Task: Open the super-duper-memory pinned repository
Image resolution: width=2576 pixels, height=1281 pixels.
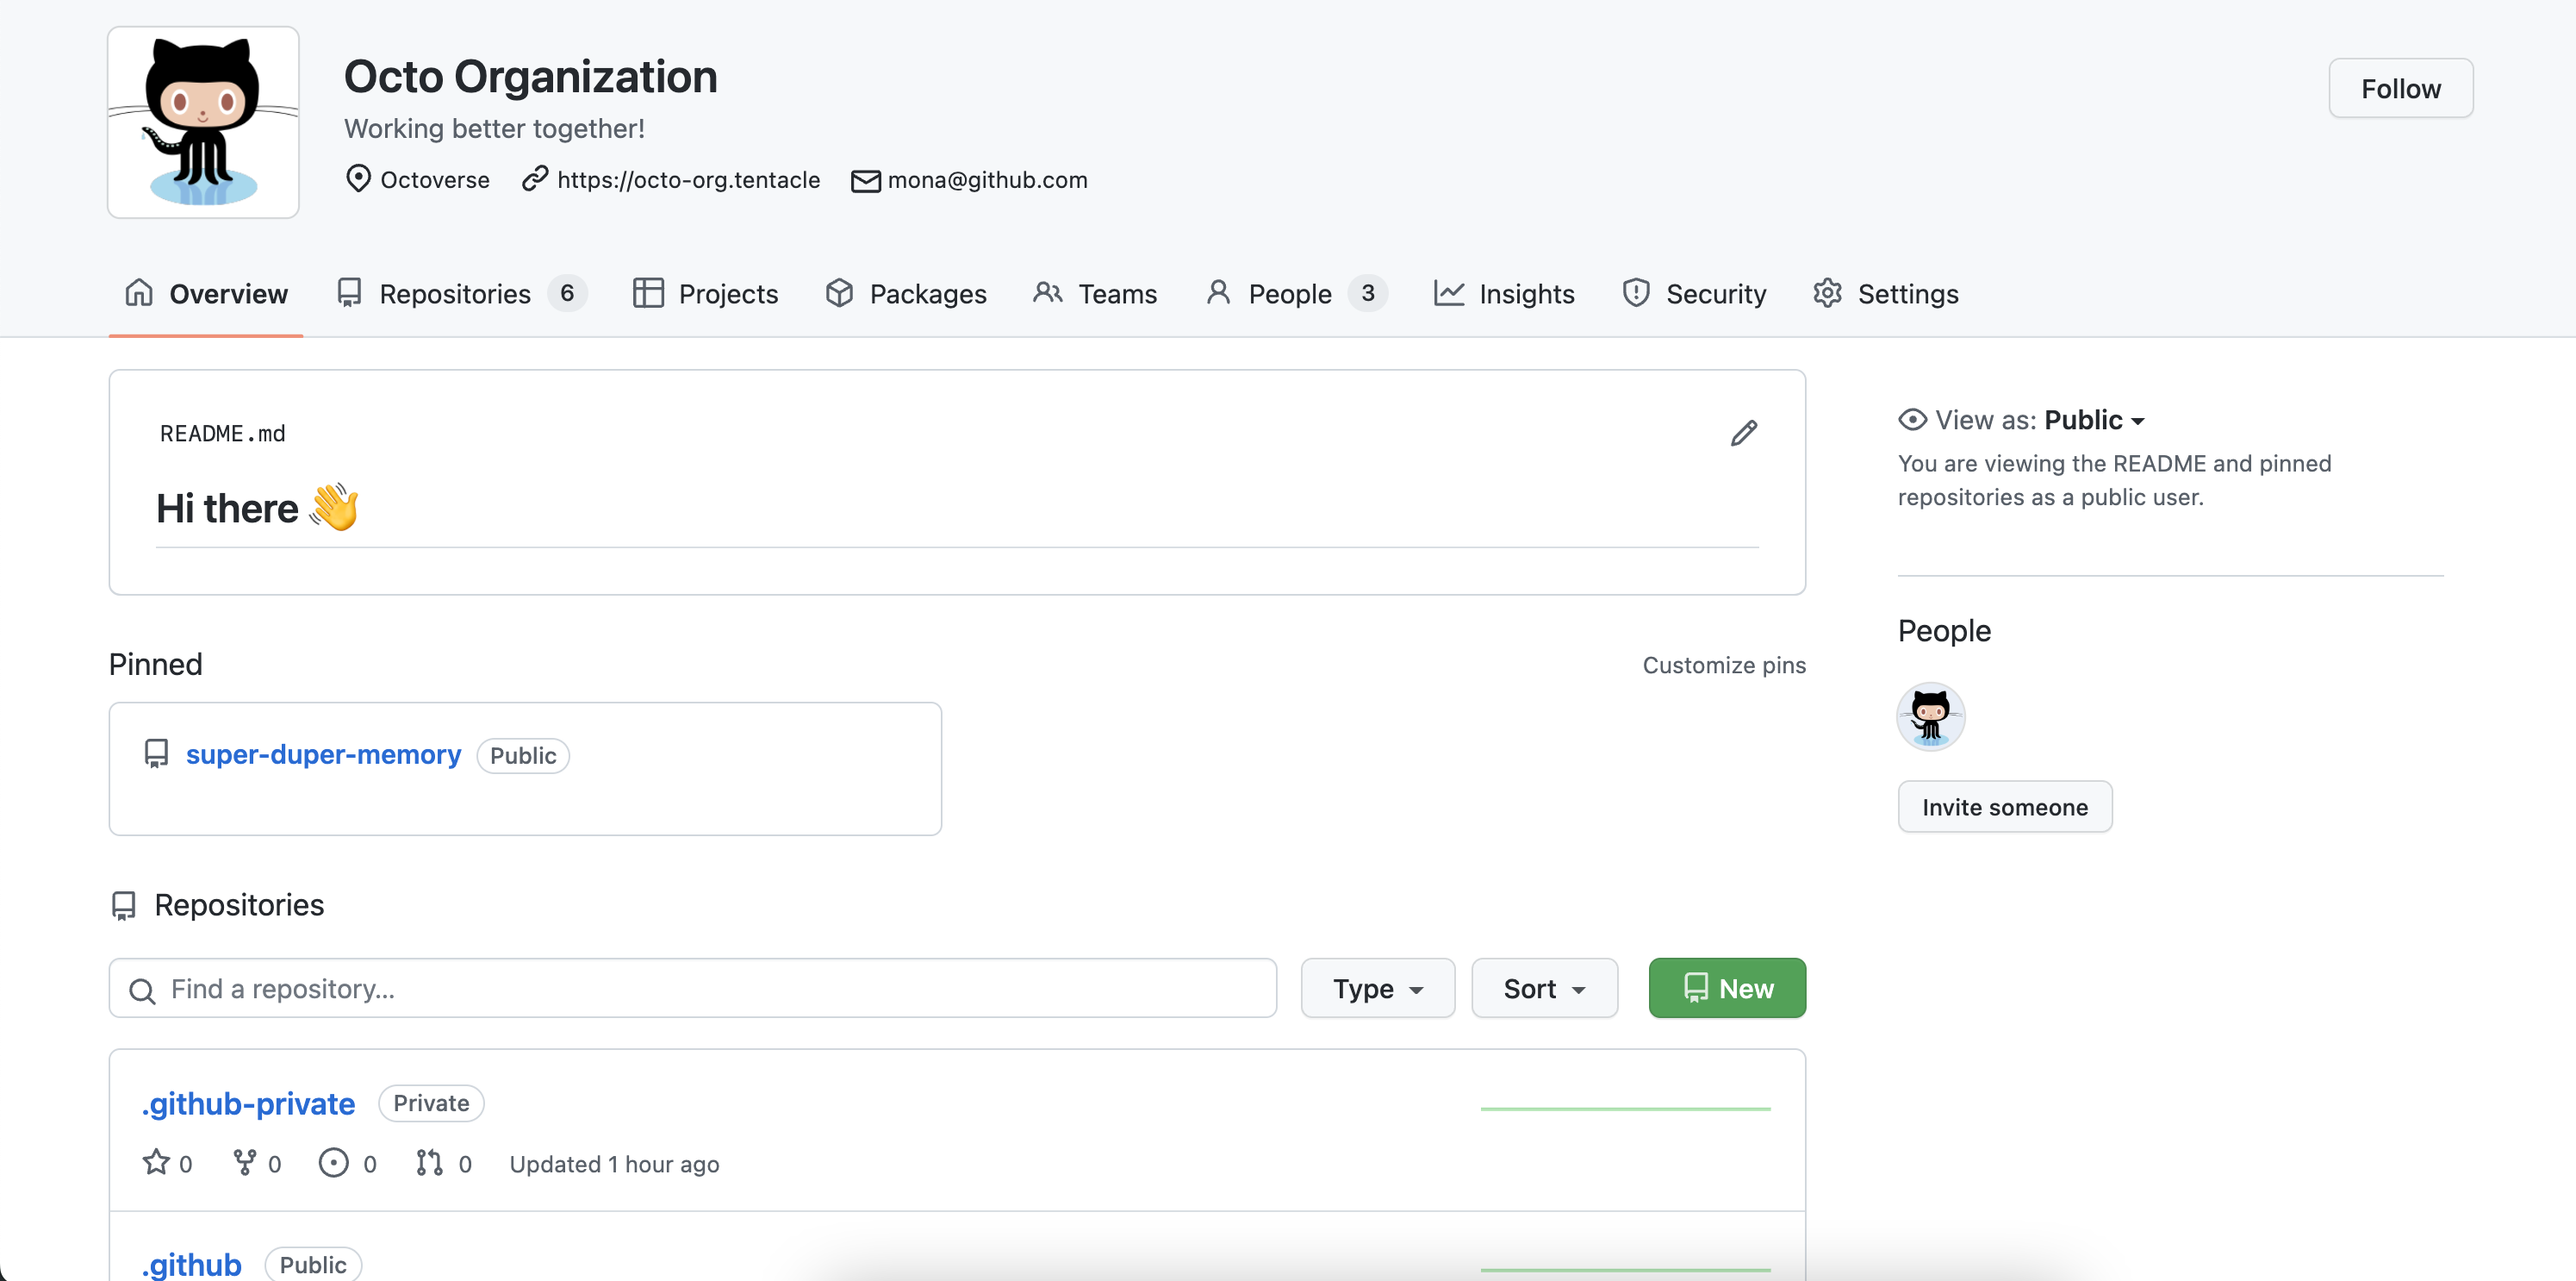Action: pyautogui.click(x=323, y=753)
